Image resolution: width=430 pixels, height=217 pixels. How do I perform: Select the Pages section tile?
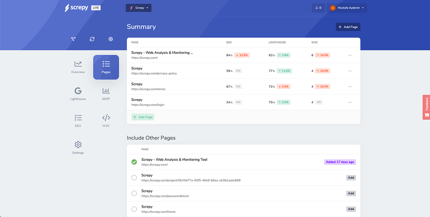pos(106,67)
